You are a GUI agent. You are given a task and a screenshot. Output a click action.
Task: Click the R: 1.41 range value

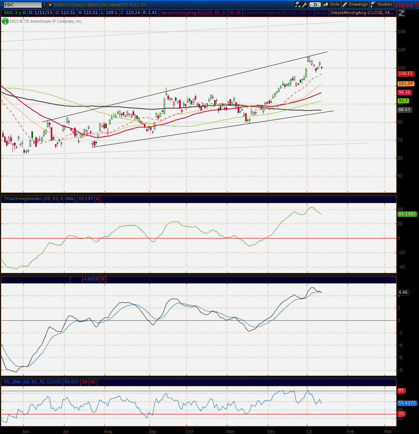click(150, 13)
